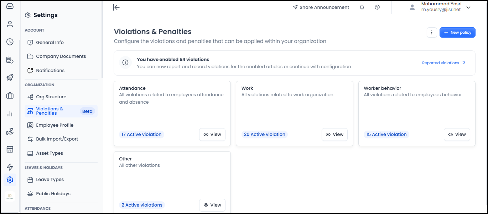Click the notifications bell icon
Screen dimensions: 488x214
pos(362,7)
